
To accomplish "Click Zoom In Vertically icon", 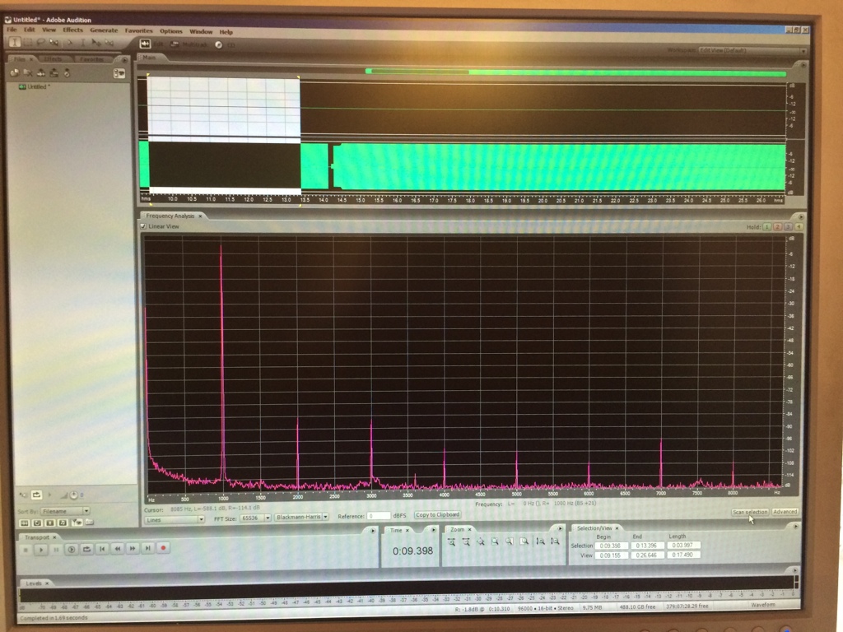I will point(541,541).
